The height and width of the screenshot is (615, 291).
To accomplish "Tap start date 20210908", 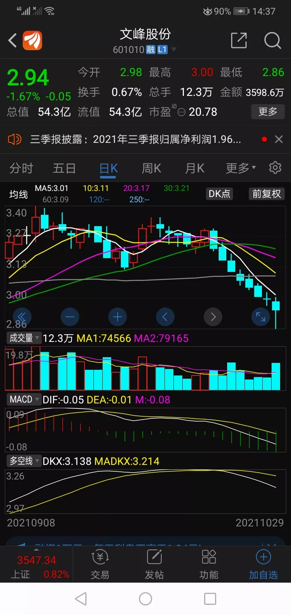I will pos(31,522).
